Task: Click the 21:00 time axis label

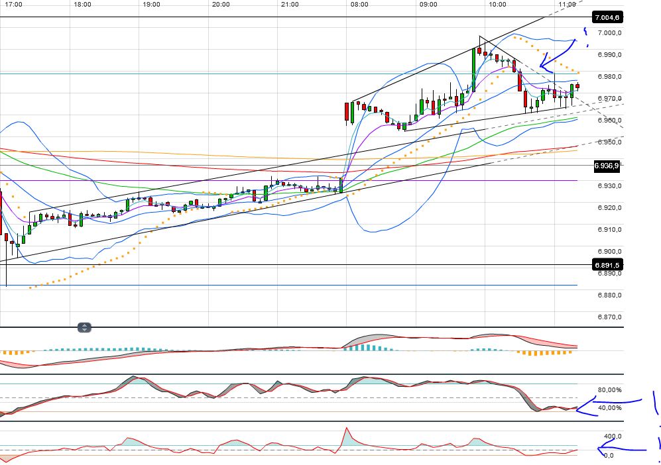Action: click(x=290, y=4)
